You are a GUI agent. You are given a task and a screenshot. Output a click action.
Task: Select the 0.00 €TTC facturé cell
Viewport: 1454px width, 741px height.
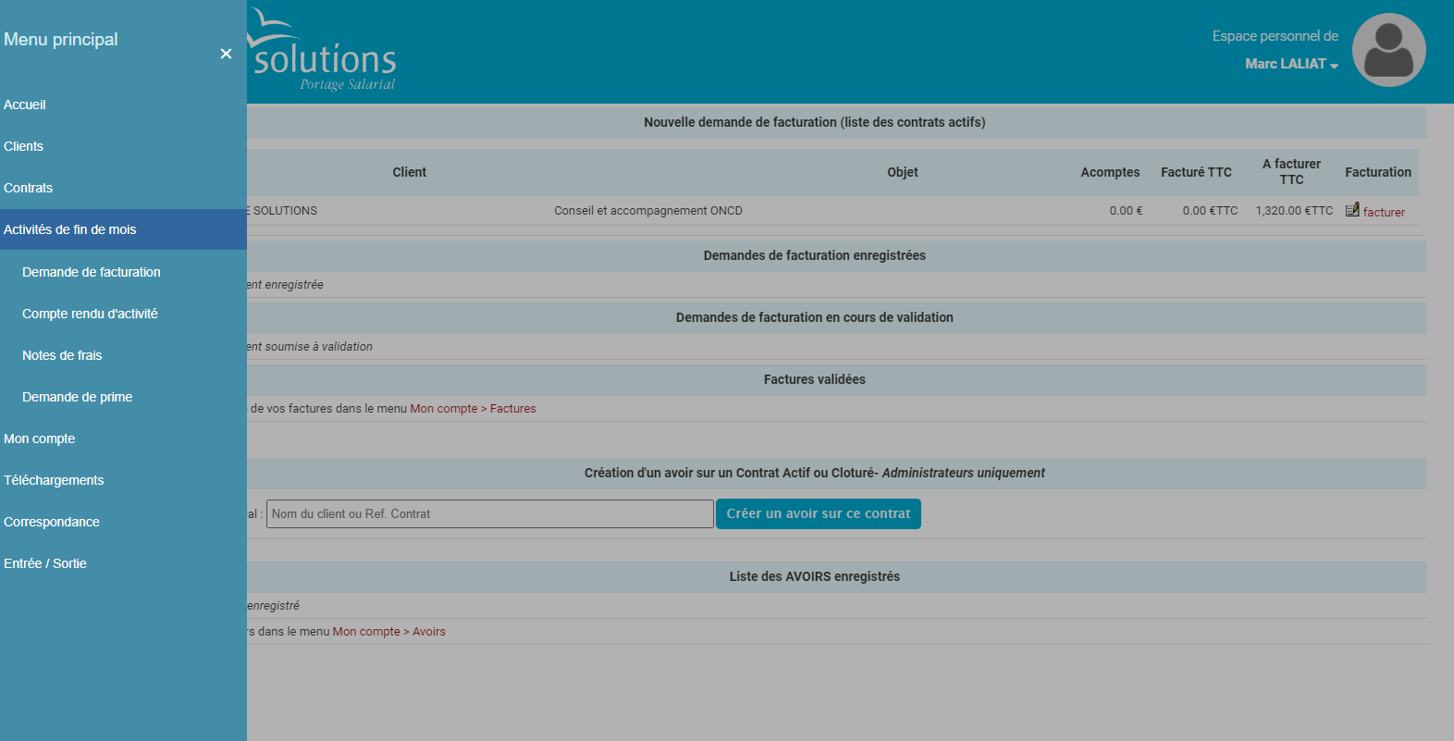[x=1210, y=211]
